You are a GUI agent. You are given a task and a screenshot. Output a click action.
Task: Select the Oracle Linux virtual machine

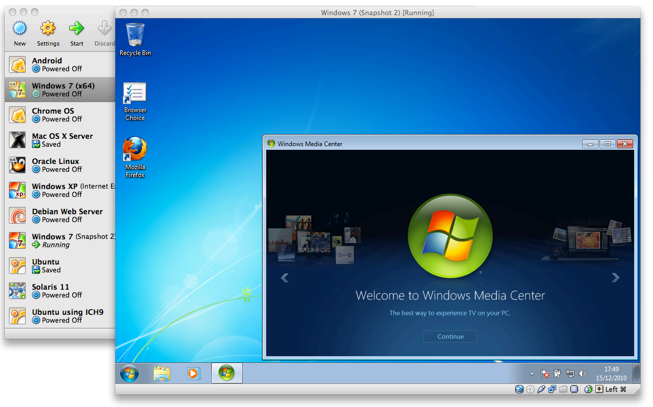(x=58, y=165)
